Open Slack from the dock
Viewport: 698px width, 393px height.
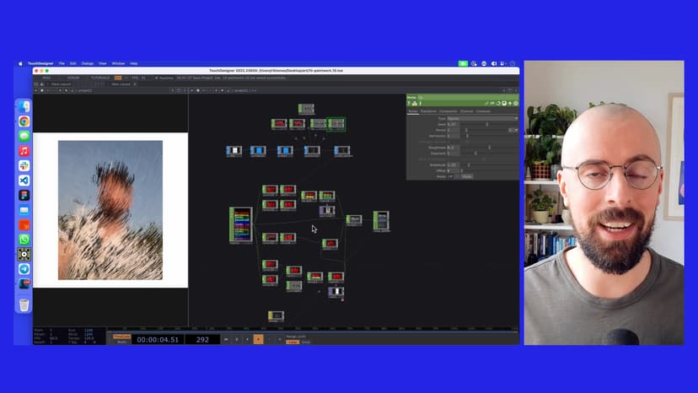(x=24, y=165)
